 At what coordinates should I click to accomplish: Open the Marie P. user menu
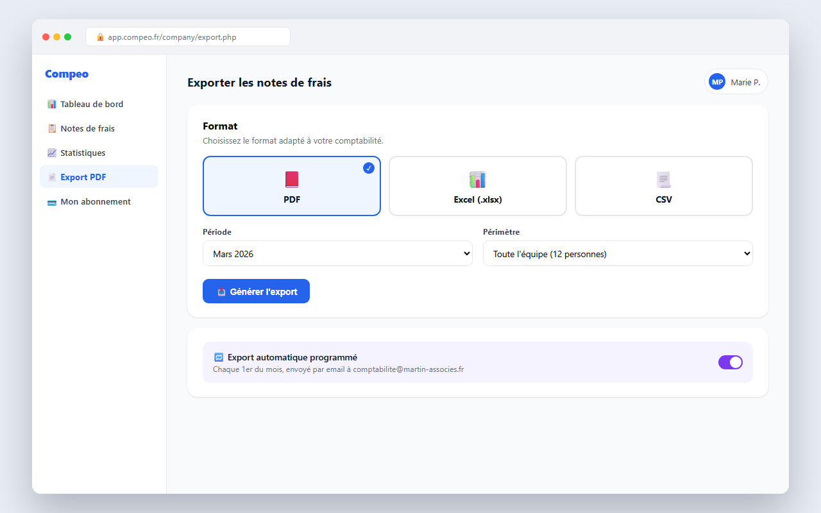[736, 81]
